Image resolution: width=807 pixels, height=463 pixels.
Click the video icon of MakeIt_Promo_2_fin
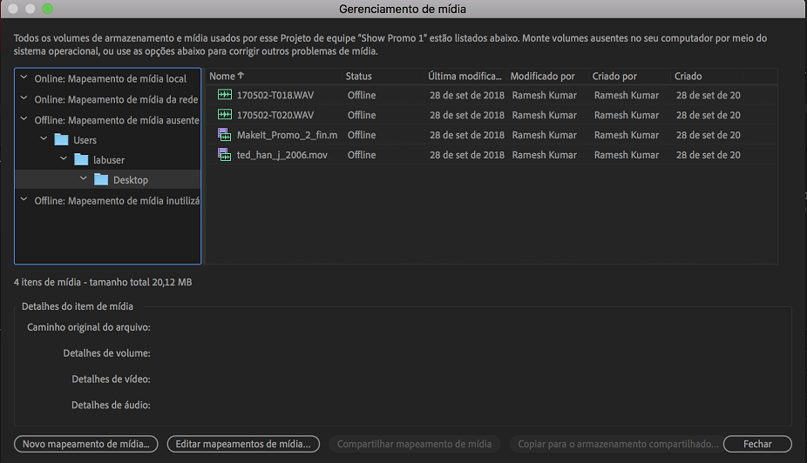224,135
